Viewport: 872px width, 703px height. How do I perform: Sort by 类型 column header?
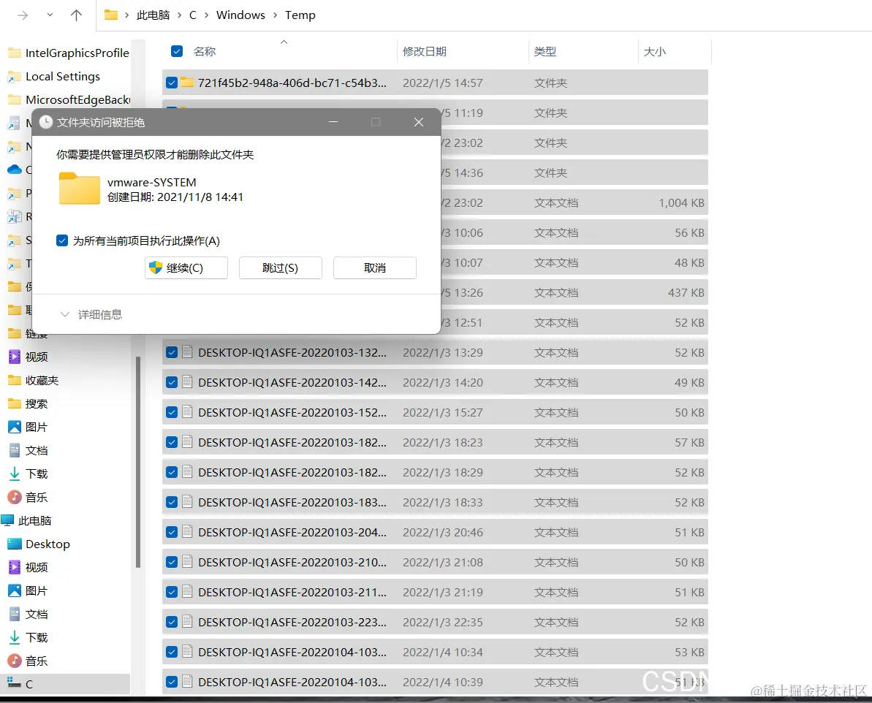(545, 51)
